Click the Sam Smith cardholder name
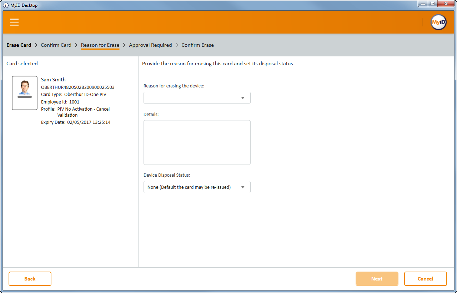The width and height of the screenshot is (457, 293). pyautogui.click(x=53, y=80)
